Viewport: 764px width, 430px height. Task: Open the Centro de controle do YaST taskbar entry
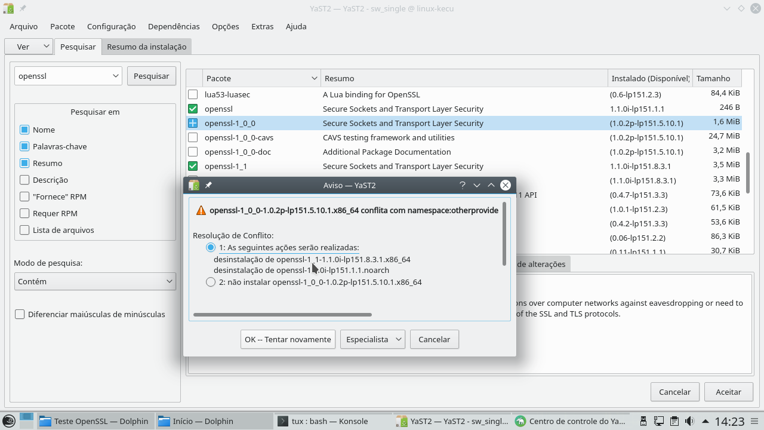(572, 421)
